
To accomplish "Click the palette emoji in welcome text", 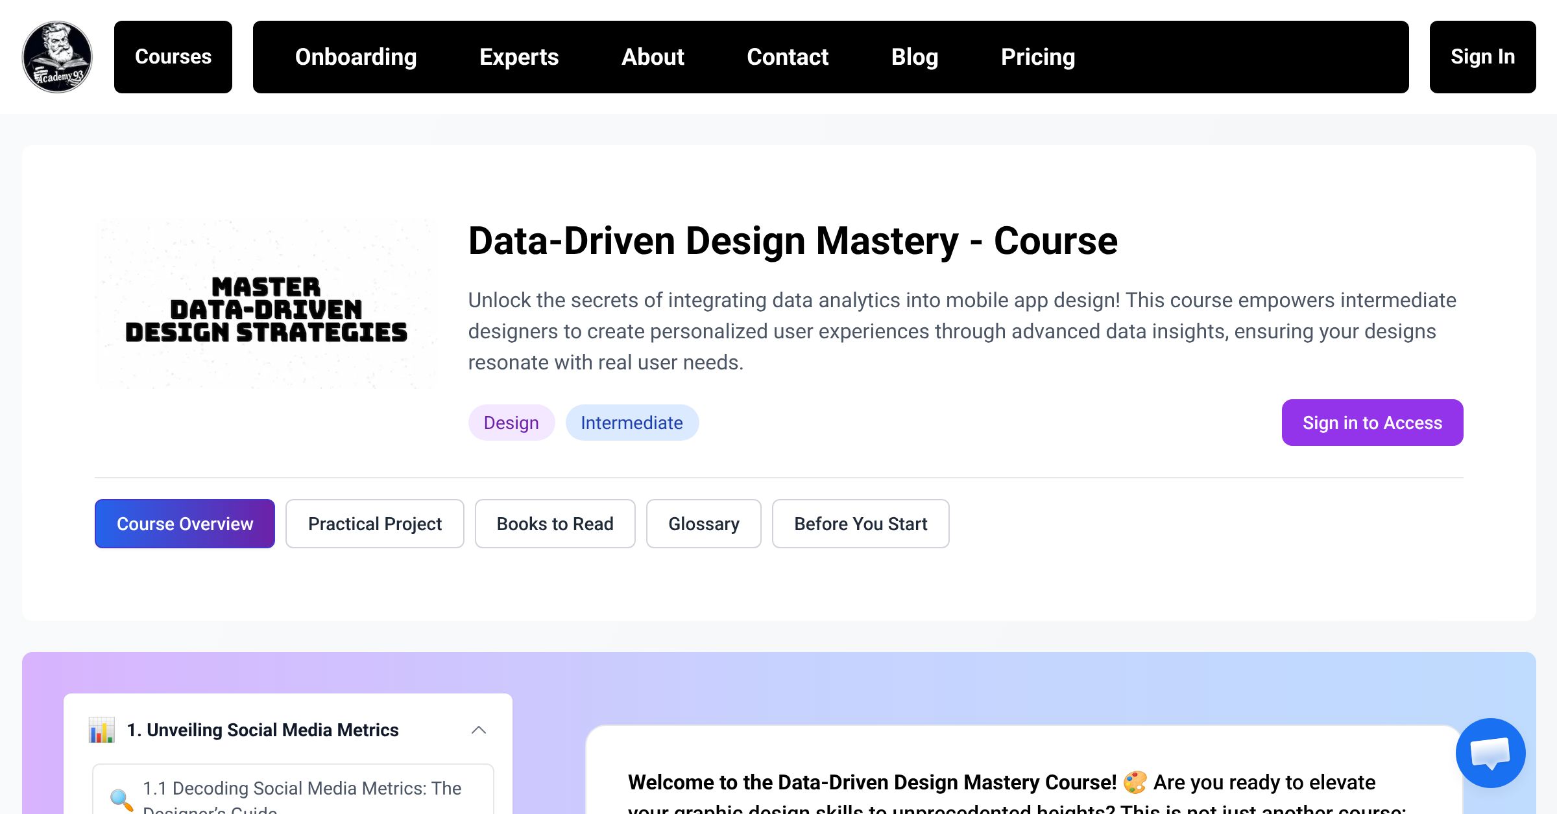I will [1135, 782].
